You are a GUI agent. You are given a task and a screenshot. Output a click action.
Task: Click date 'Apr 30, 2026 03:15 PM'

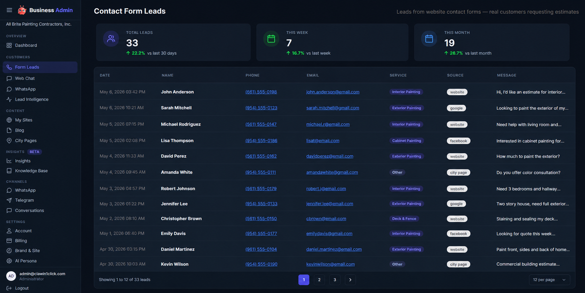click(122, 249)
